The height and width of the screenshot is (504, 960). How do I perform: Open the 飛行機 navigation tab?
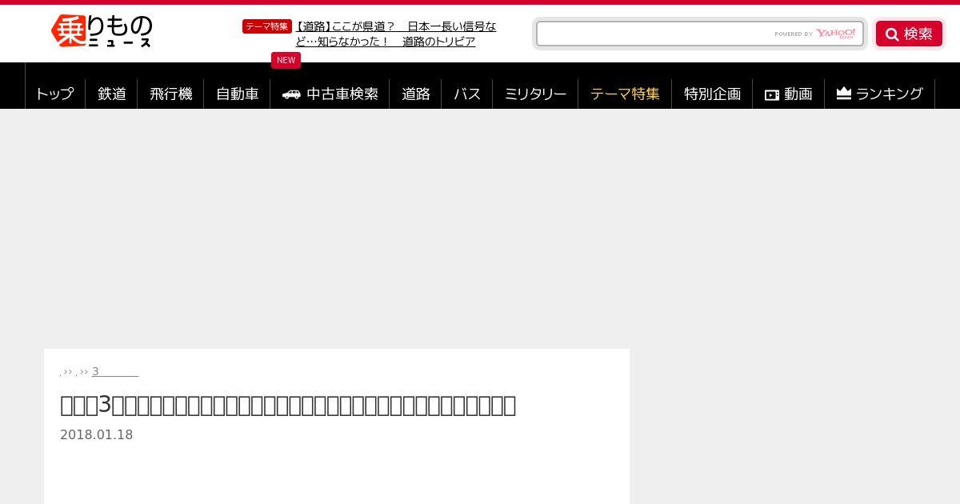[171, 94]
